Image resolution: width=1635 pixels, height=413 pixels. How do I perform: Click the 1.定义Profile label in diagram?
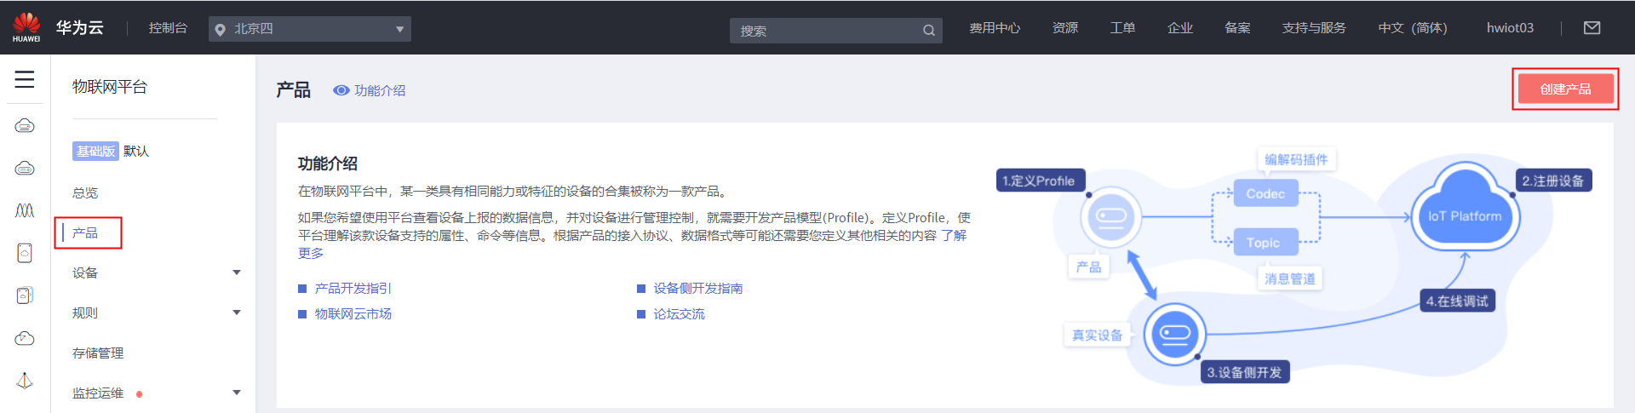pyautogui.click(x=1039, y=181)
